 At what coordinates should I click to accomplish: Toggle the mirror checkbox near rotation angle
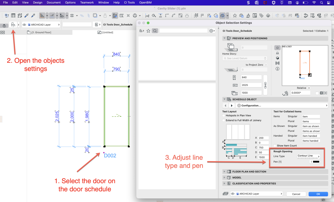(317, 93)
